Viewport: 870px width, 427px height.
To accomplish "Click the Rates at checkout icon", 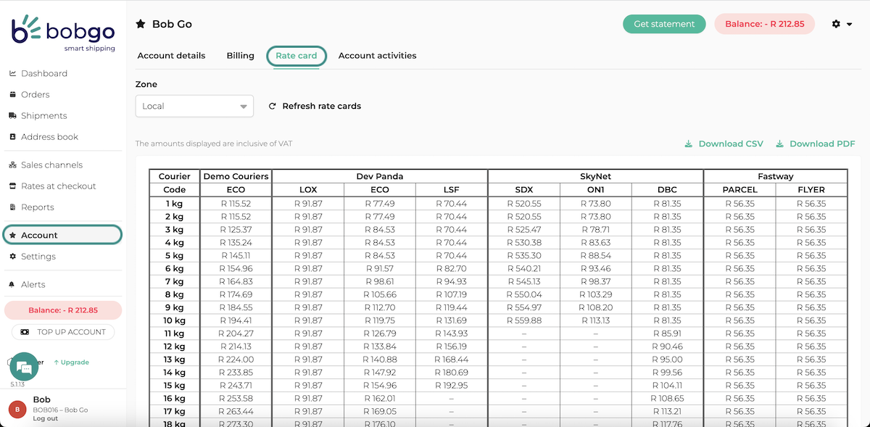I will (x=13, y=186).
